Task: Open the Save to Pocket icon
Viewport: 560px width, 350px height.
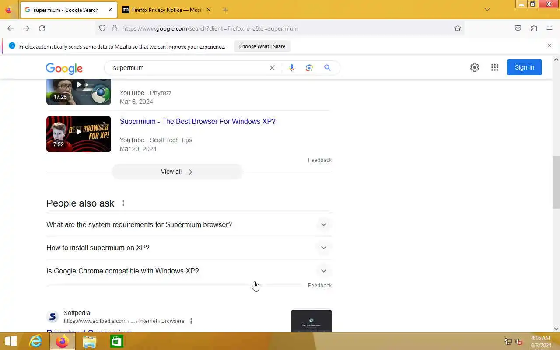Action: (518, 28)
